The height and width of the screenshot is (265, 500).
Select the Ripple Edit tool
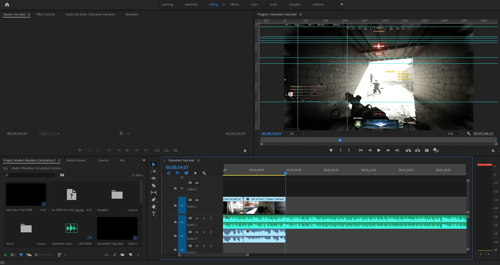tap(154, 179)
